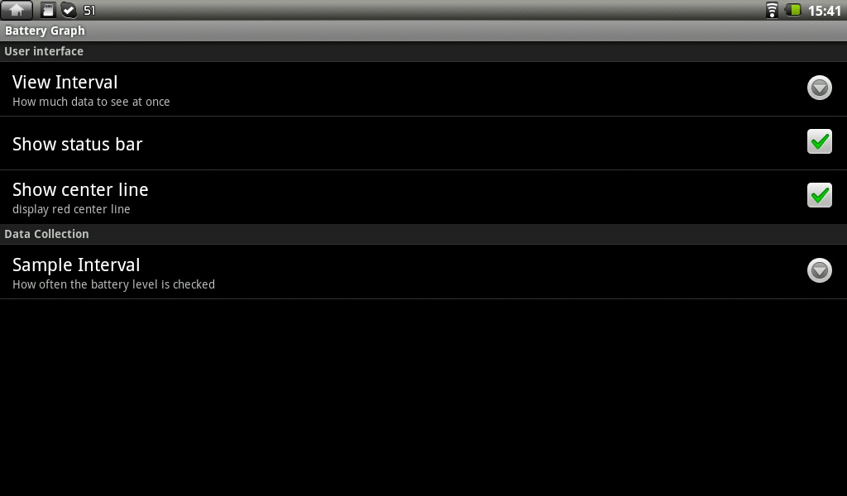
Task: Click the User interface section header
Action: [x=423, y=51]
